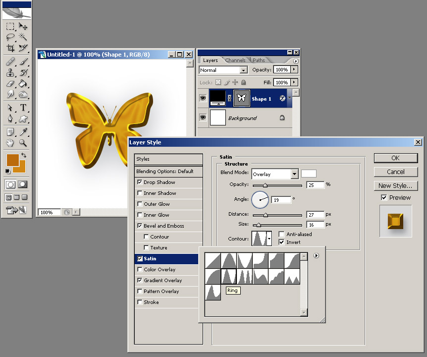The image size is (427, 357).
Task: Click the Satin Distance slider handle
Action: click(266, 215)
